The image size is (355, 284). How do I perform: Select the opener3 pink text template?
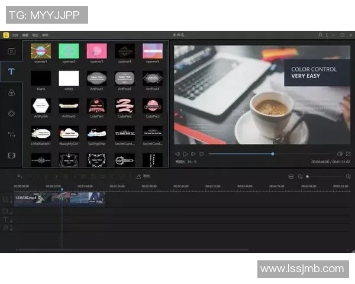[96, 51]
